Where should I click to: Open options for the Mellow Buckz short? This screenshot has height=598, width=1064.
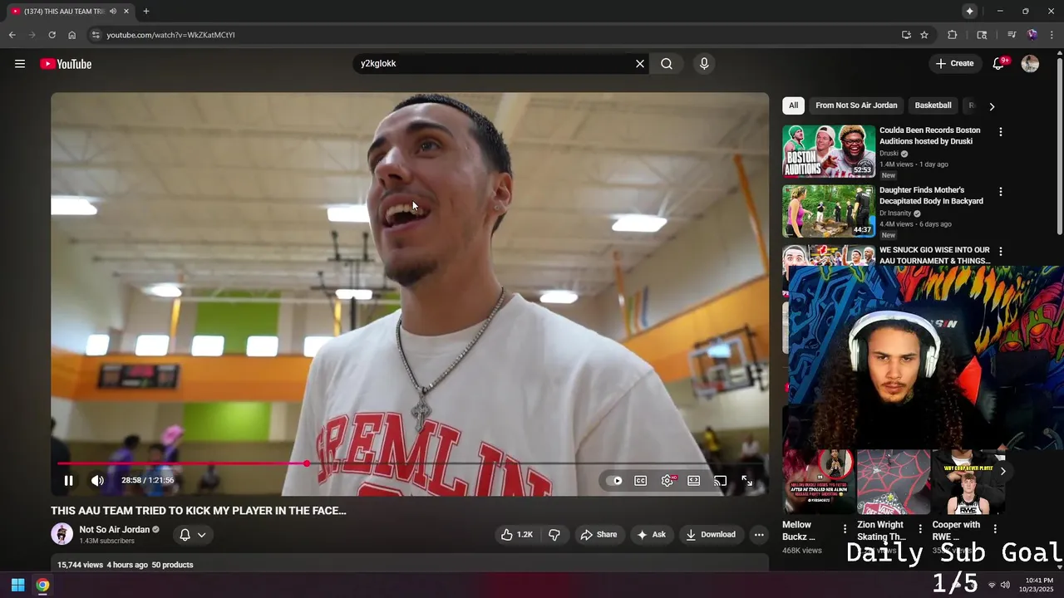845,529
